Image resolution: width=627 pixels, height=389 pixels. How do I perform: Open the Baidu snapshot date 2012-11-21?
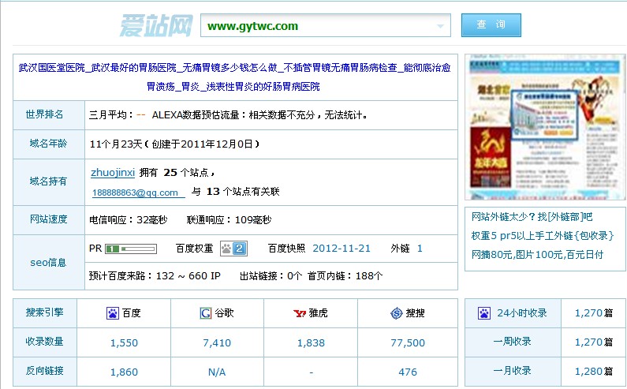point(341,249)
